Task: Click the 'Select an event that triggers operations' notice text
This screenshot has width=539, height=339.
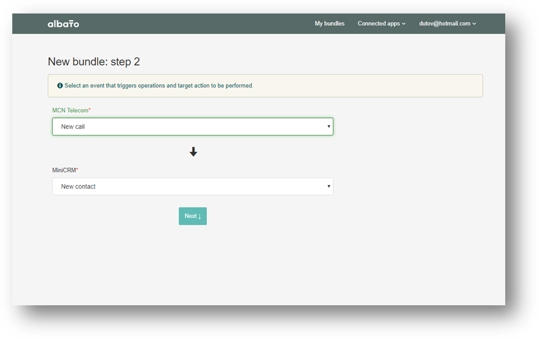Action: (x=159, y=85)
